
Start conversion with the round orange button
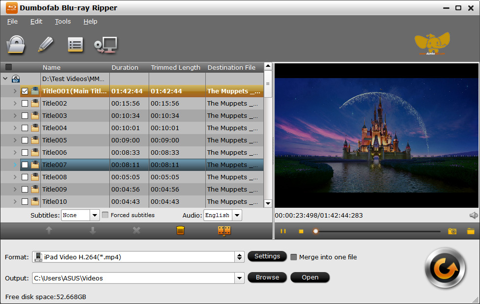(x=445, y=268)
